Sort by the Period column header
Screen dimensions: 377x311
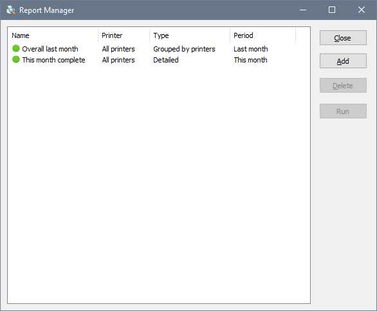point(262,35)
